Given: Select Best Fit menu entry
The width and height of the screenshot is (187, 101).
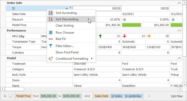Looking at the screenshot, I should pos(71,39).
